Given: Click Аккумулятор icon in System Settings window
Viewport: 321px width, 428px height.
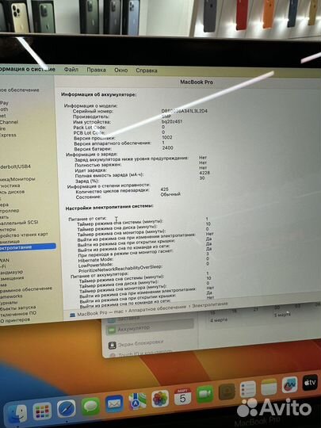Looking at the screenshot, I should [112, 331].
